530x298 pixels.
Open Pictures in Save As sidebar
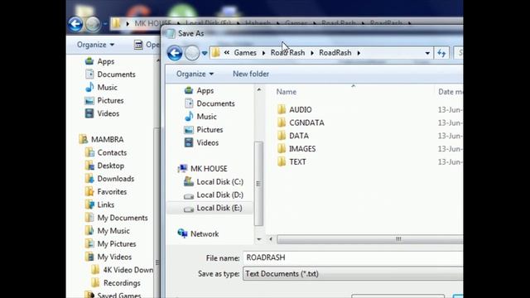[204, 130]
